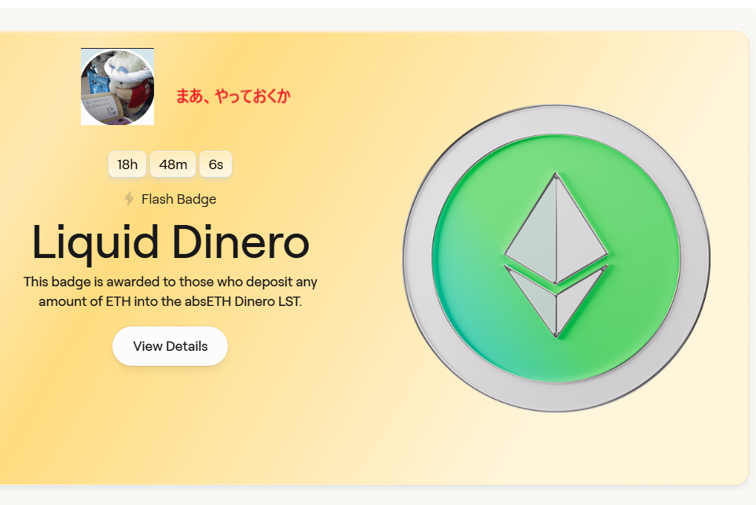Viewport: 756px width, 505px height.
Task: Click the Flash Badge label
Action: click(x=179, y=199)
